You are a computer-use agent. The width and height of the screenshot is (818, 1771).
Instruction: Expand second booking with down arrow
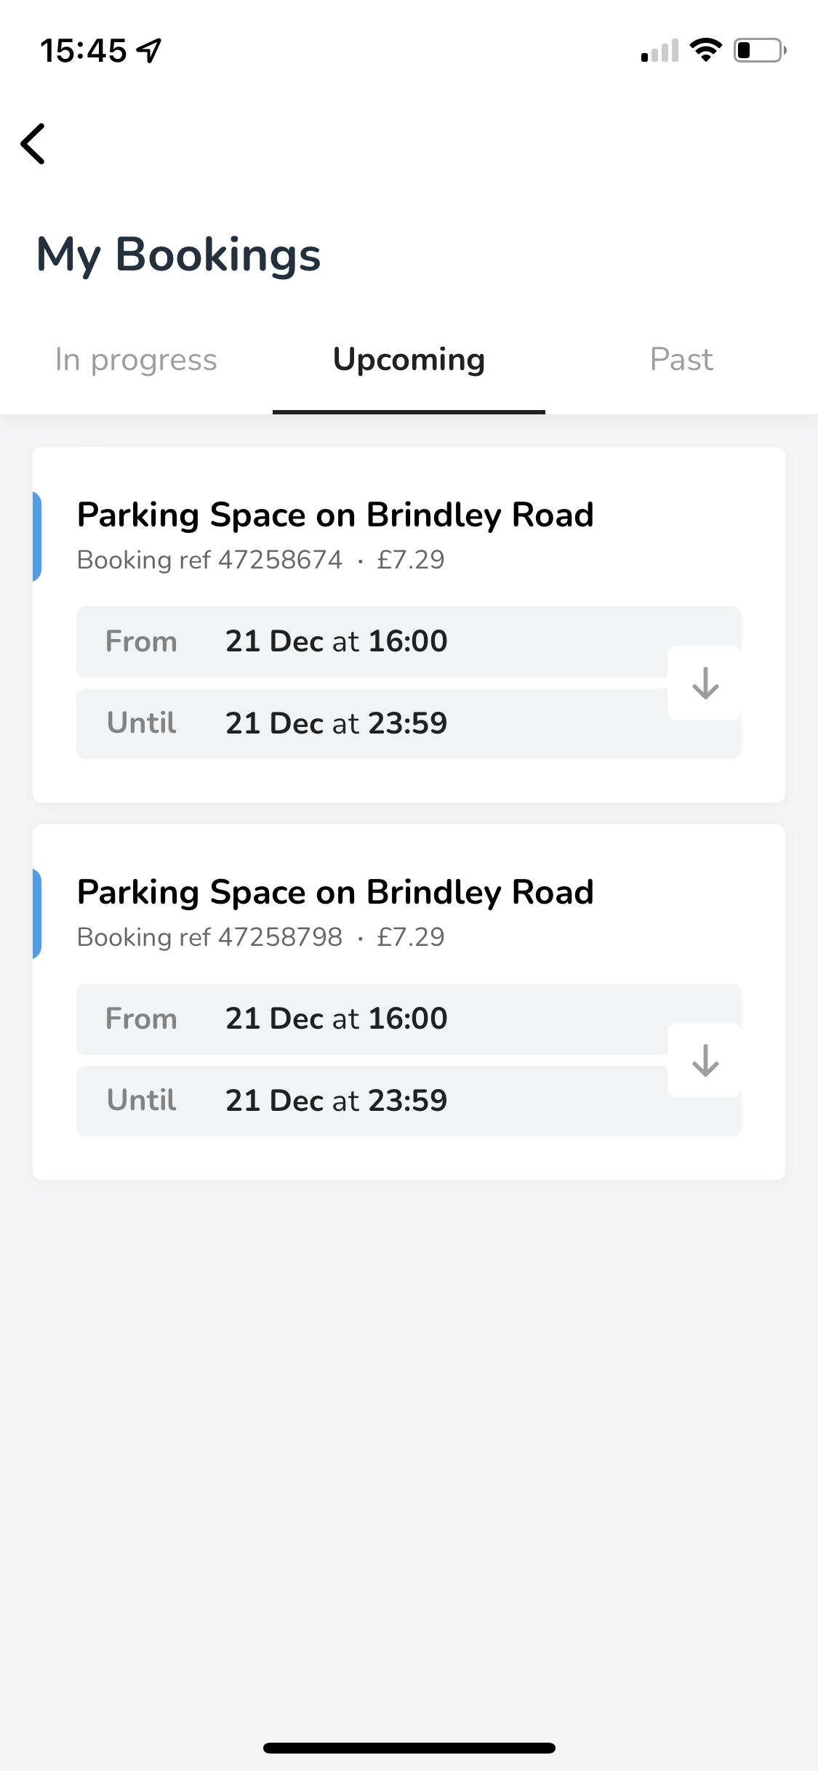click(705, 1061)
